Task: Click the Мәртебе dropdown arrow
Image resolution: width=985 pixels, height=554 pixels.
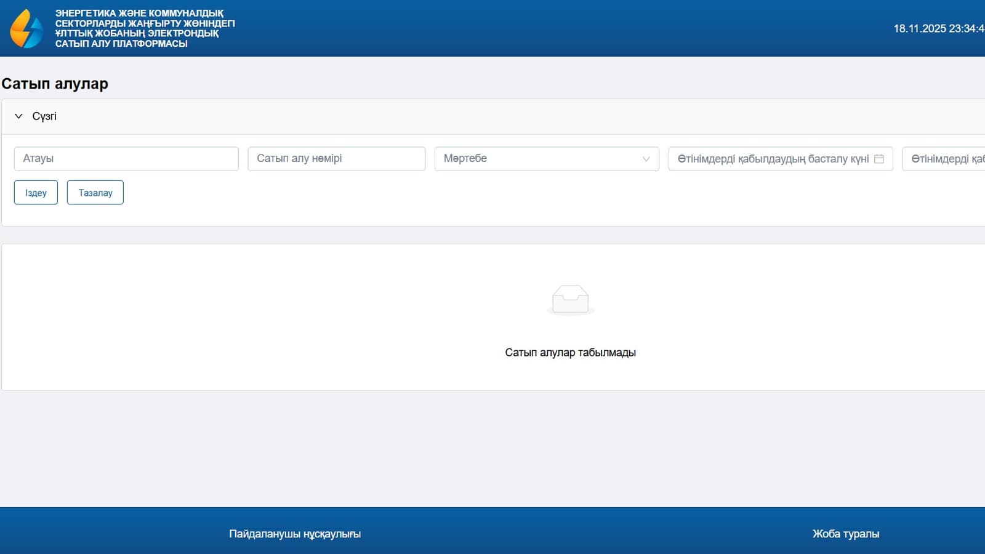Action: pyautogui.click(x=646, y=159)
